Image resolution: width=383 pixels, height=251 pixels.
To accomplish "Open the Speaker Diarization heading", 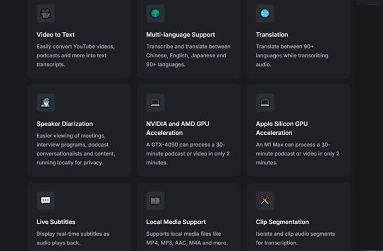I will [65, 124].
